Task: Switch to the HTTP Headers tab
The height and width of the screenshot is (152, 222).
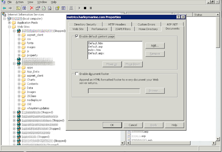Action: [117, 25]
